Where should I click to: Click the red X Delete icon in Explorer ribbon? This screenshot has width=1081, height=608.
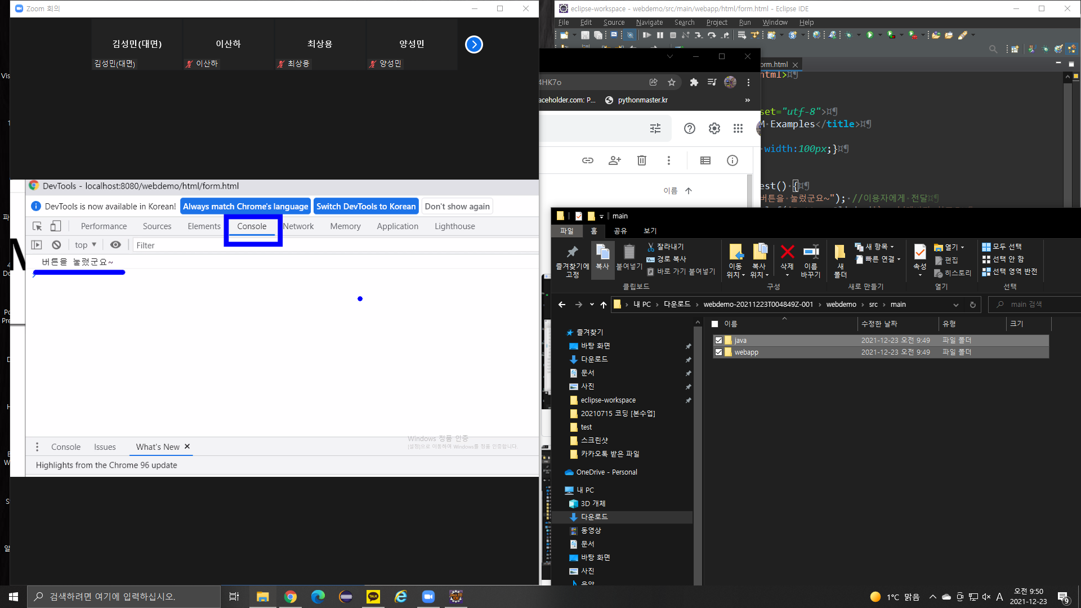coord(787,252)
